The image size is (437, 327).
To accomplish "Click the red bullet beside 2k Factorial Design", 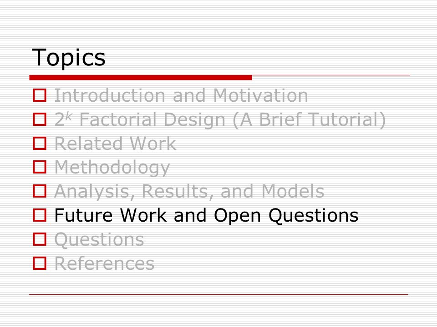I will coord(40,119).
